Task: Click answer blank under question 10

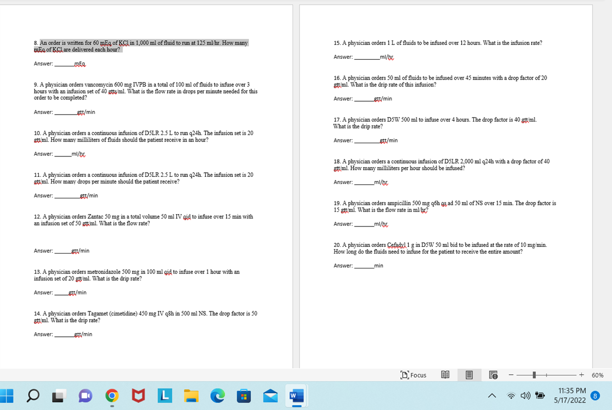Action: tap(63, 154)
